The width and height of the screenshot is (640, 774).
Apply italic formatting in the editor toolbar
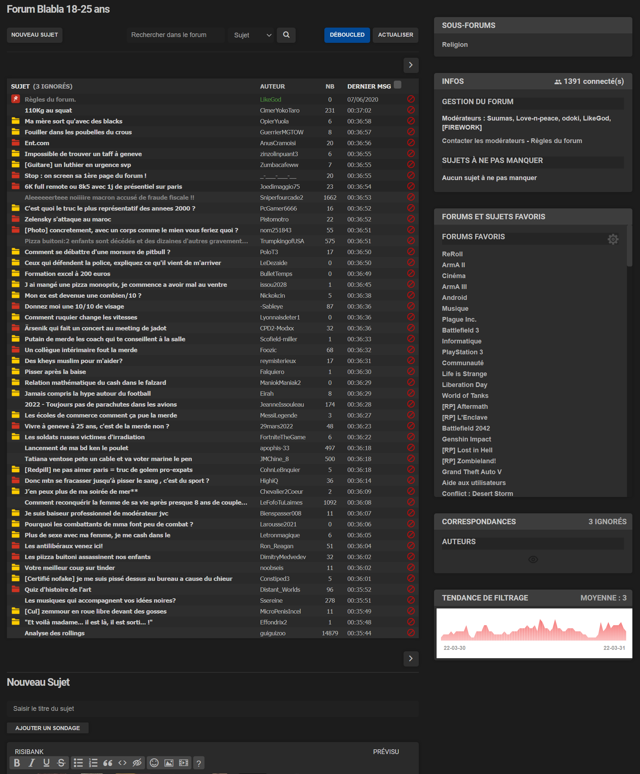point(32,763)
